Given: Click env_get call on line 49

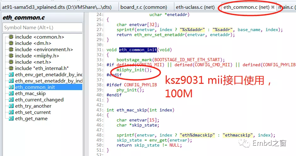Looking at the screenshot, I should [158, 140].
